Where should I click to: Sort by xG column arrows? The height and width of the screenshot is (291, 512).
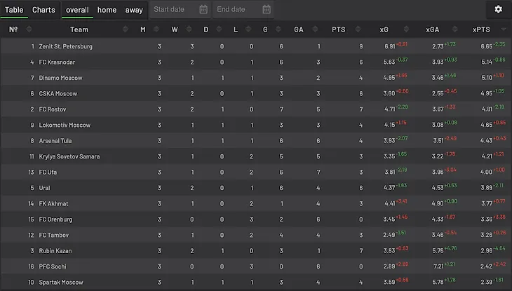[406, 29]
